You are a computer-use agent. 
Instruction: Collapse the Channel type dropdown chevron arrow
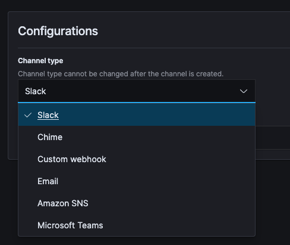[244, 91]
